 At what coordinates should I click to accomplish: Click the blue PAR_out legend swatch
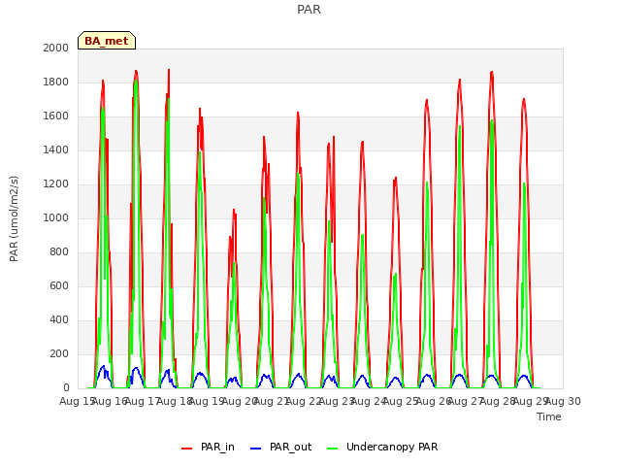pos(255,449)
